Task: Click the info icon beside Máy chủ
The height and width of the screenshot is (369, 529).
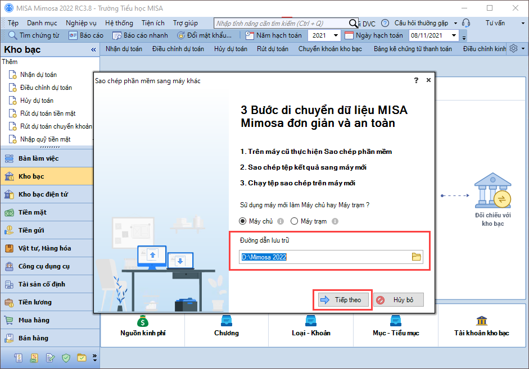Action: click(281, 221)
